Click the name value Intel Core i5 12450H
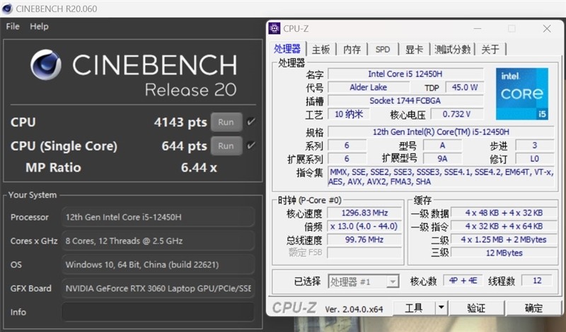This screenshot has height=332, width=566. 405,74
